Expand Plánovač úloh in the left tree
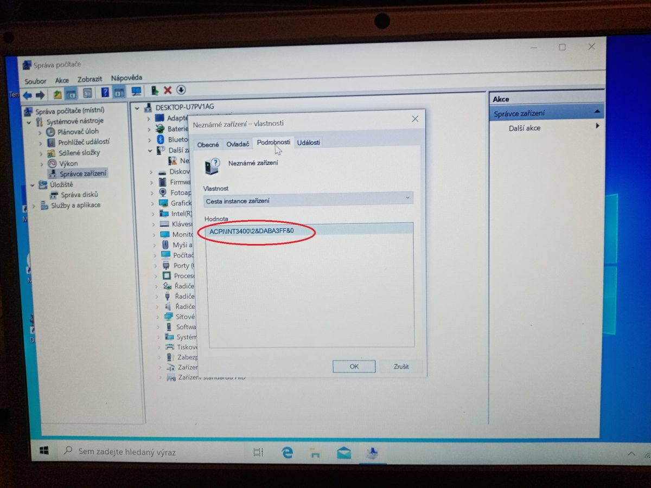The image size is (651, 488). pyautogui.click(x=40, y=132)
